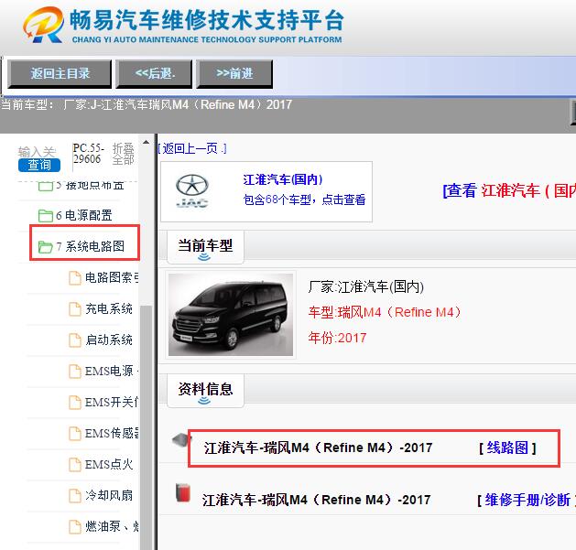This screenshot has width=576, height=550.
Task: Click the 车型:瑞风M4（Refine M4） text
Action: pos(385,312)
